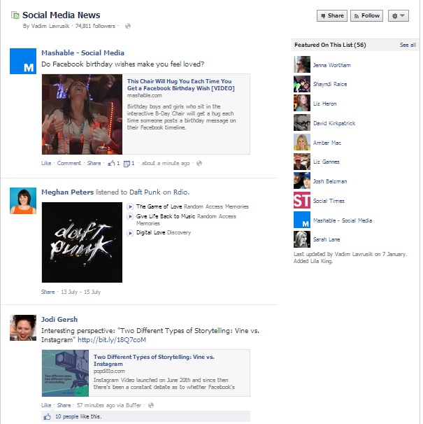
Task: Open Lila King link in last updated note
Action: point(321,261)
